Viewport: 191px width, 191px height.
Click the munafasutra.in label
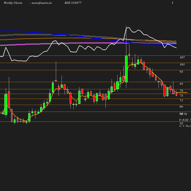click(x=42, y=3)
